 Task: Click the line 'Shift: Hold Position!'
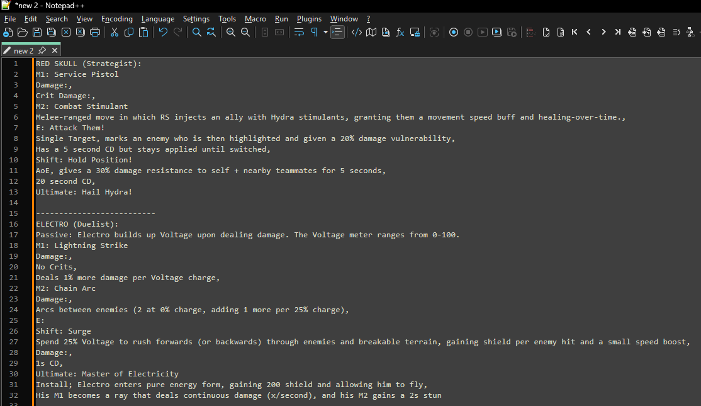(x=84, y=160)
